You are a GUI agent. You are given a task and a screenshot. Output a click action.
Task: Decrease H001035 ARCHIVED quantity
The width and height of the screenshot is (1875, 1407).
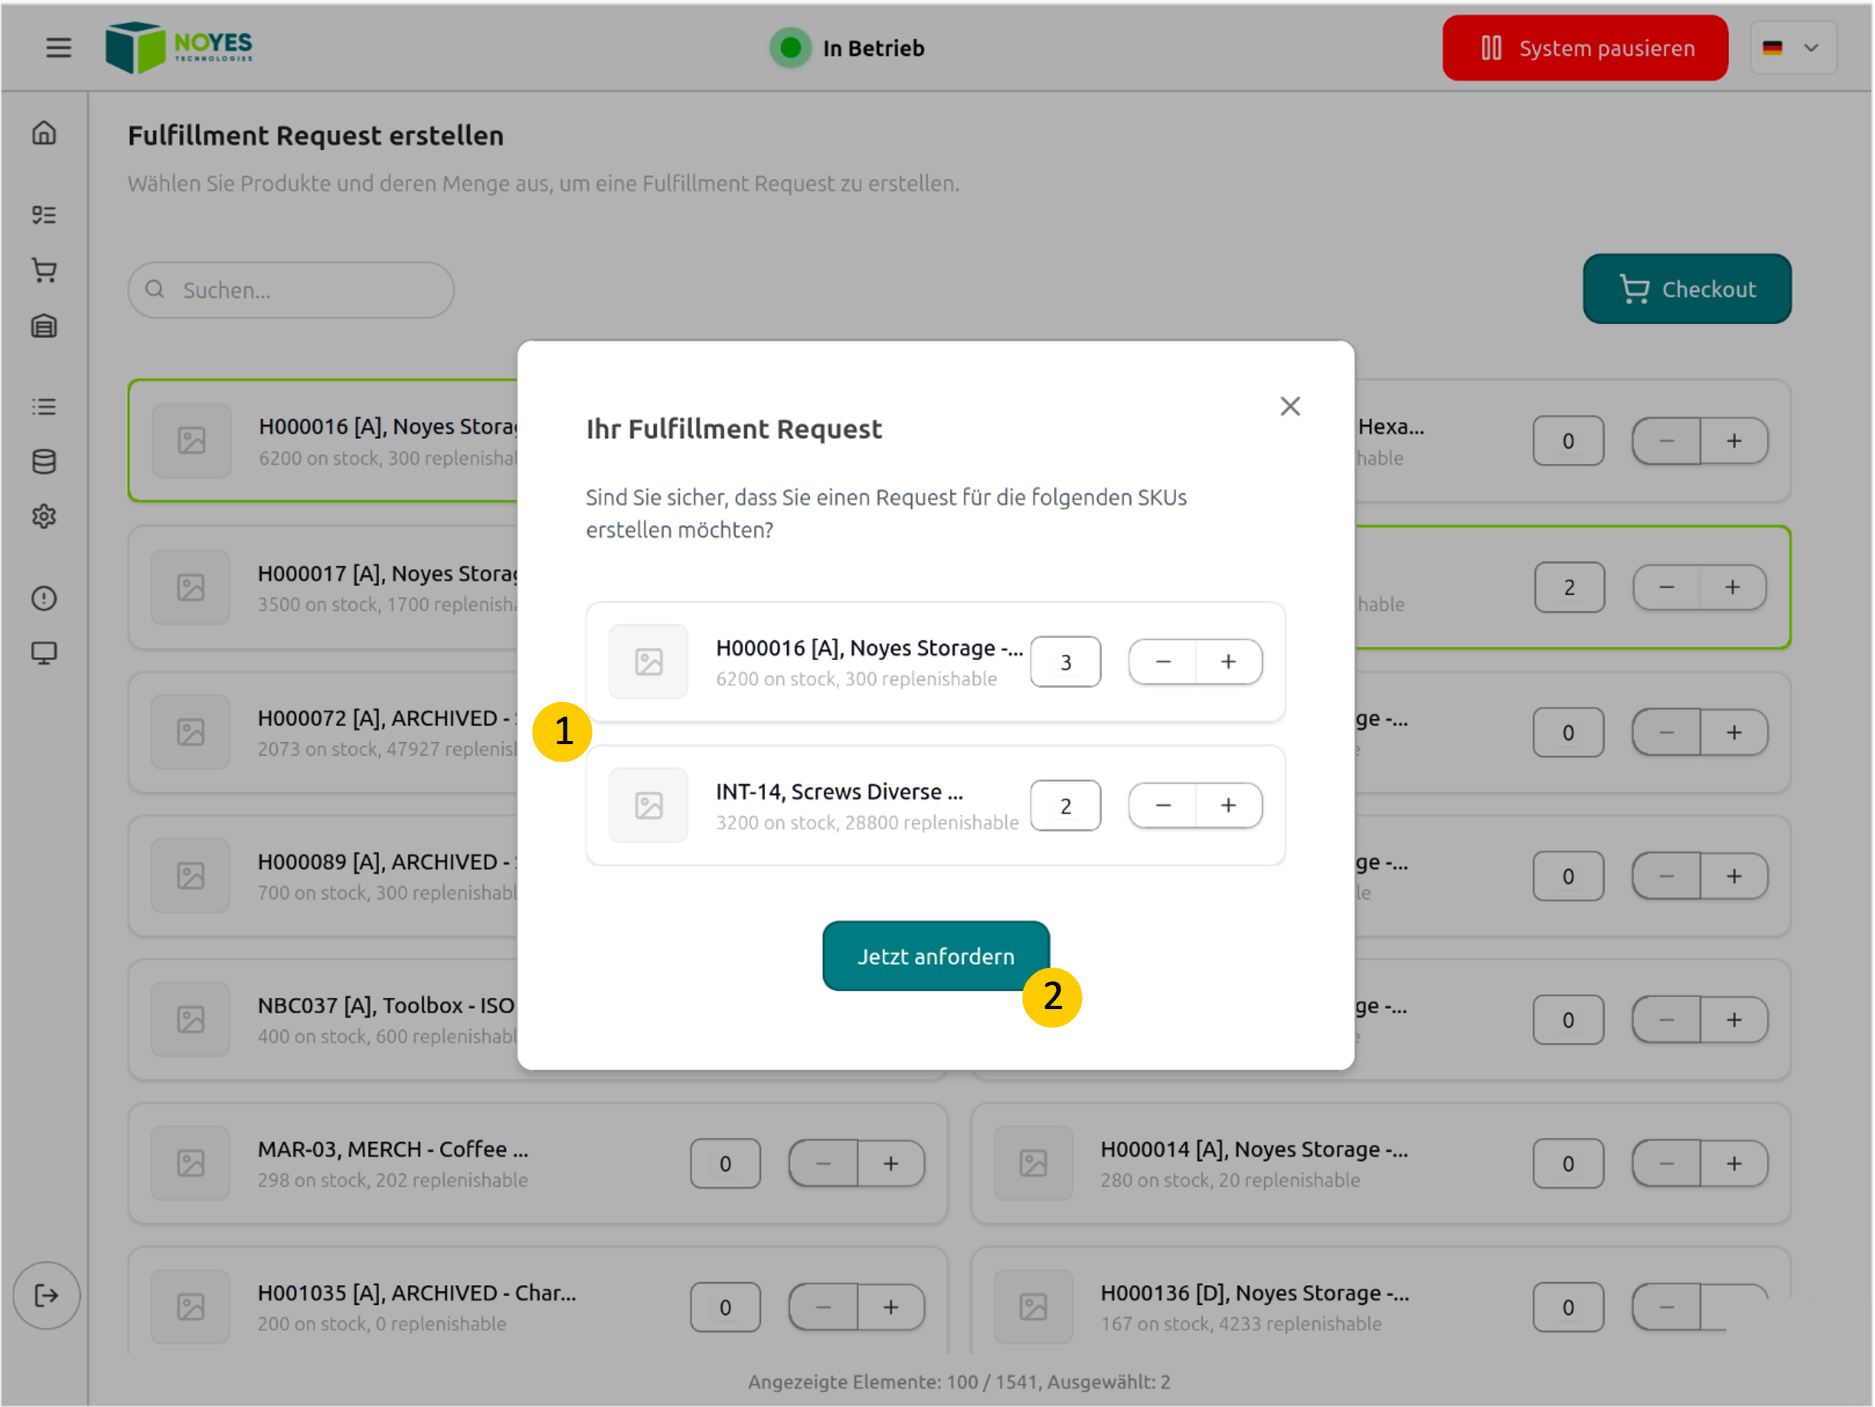(824, 1308)
